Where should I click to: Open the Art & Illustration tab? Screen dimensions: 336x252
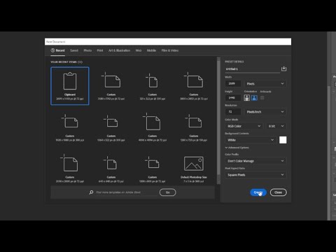(119, 50)
